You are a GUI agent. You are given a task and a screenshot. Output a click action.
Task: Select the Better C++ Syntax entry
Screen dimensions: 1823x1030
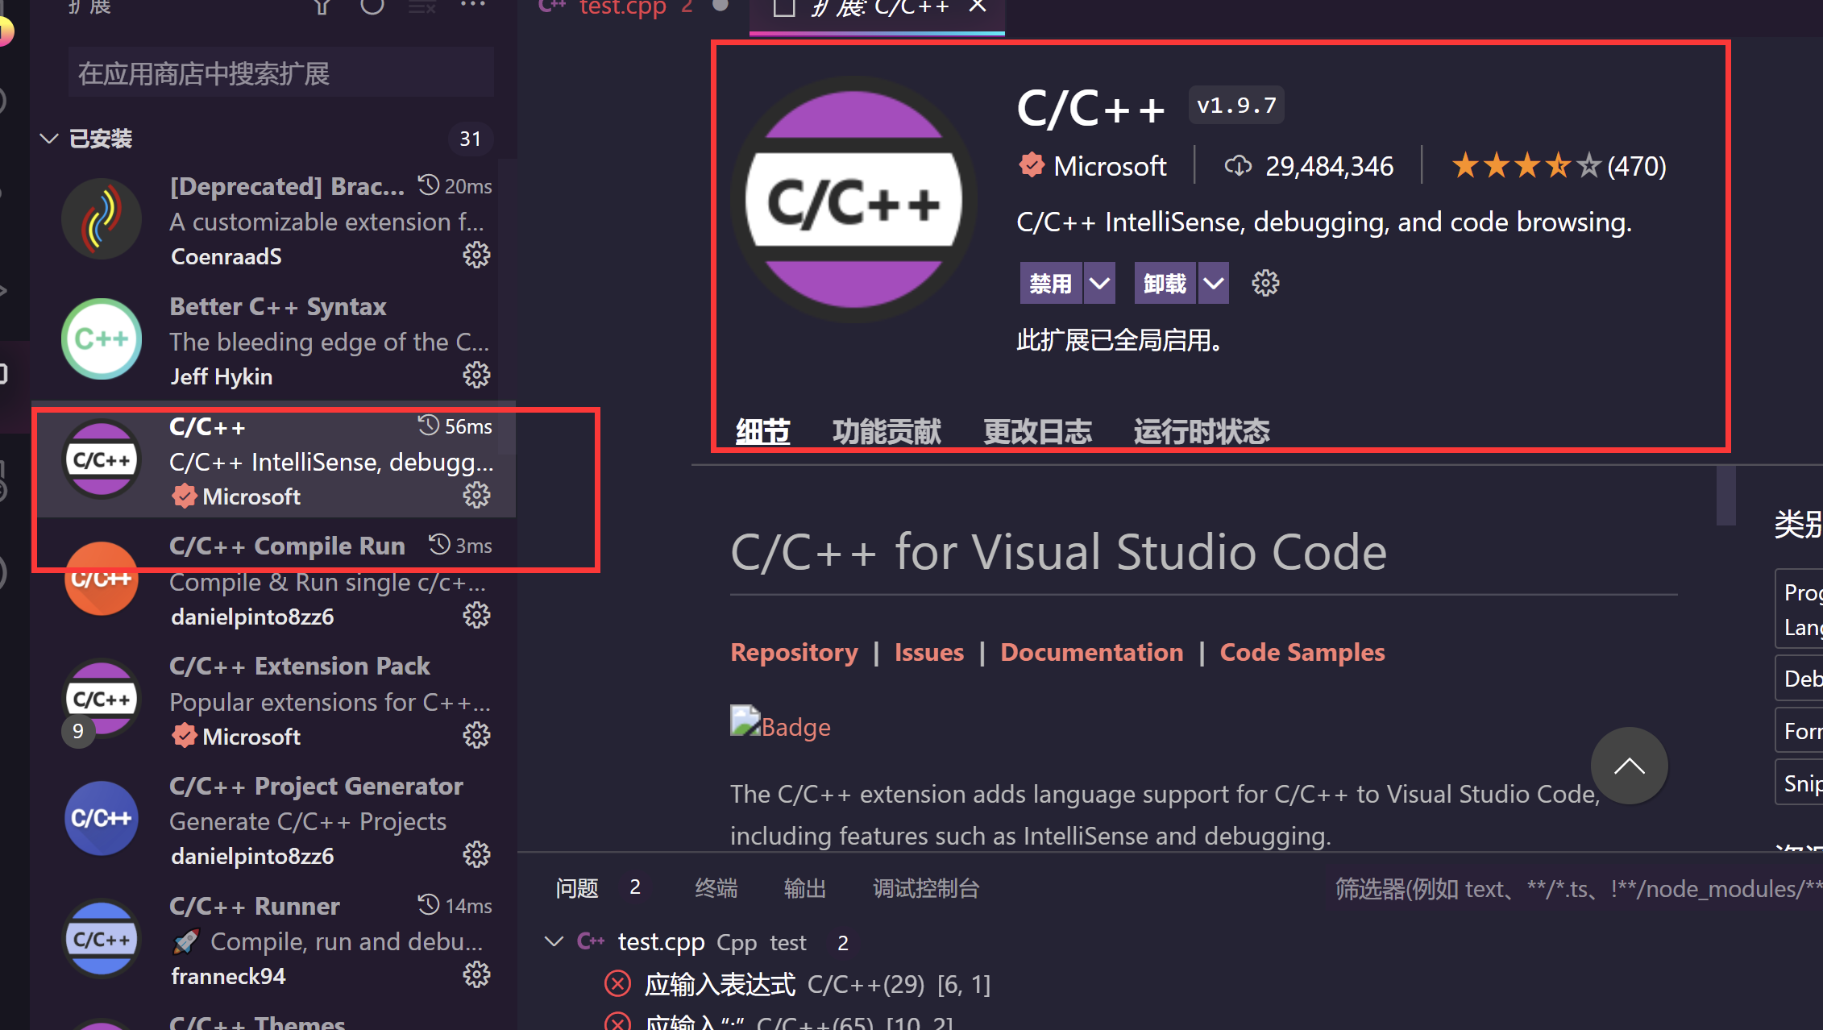click(273, 340)
